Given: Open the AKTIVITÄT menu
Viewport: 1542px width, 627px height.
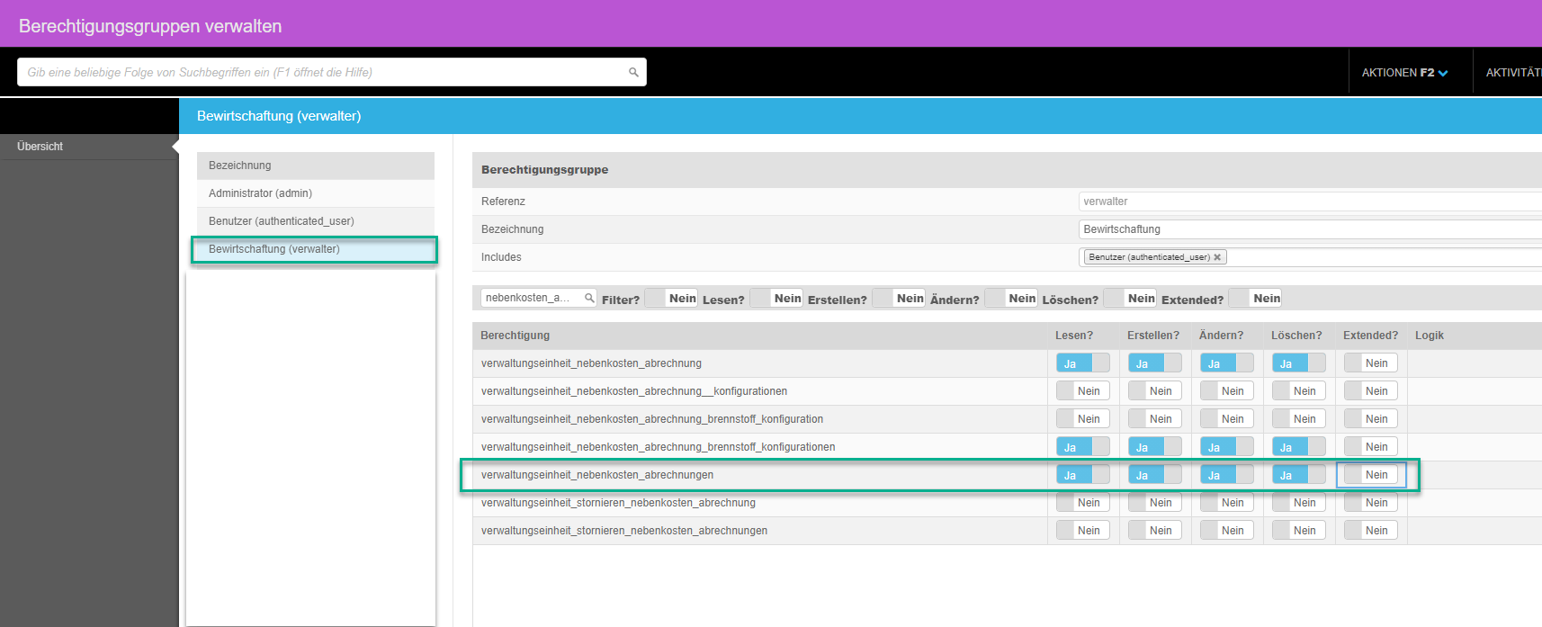Looking at the screenshot, I should point(1512,73).
